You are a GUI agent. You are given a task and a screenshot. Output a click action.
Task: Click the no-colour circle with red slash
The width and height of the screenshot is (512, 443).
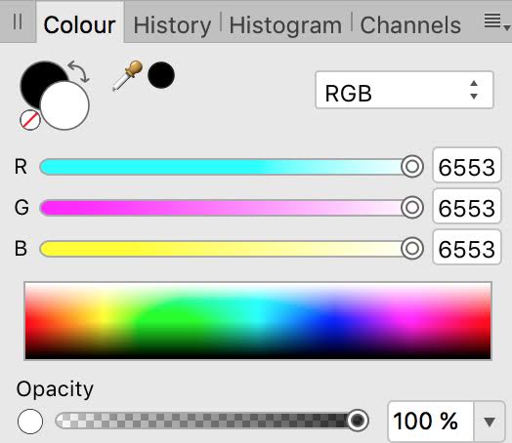click(30, 120)
